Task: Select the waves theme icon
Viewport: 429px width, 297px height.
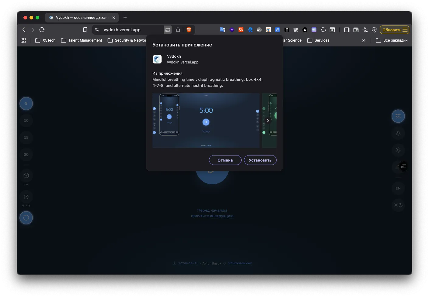Action: tap(398, 116)
